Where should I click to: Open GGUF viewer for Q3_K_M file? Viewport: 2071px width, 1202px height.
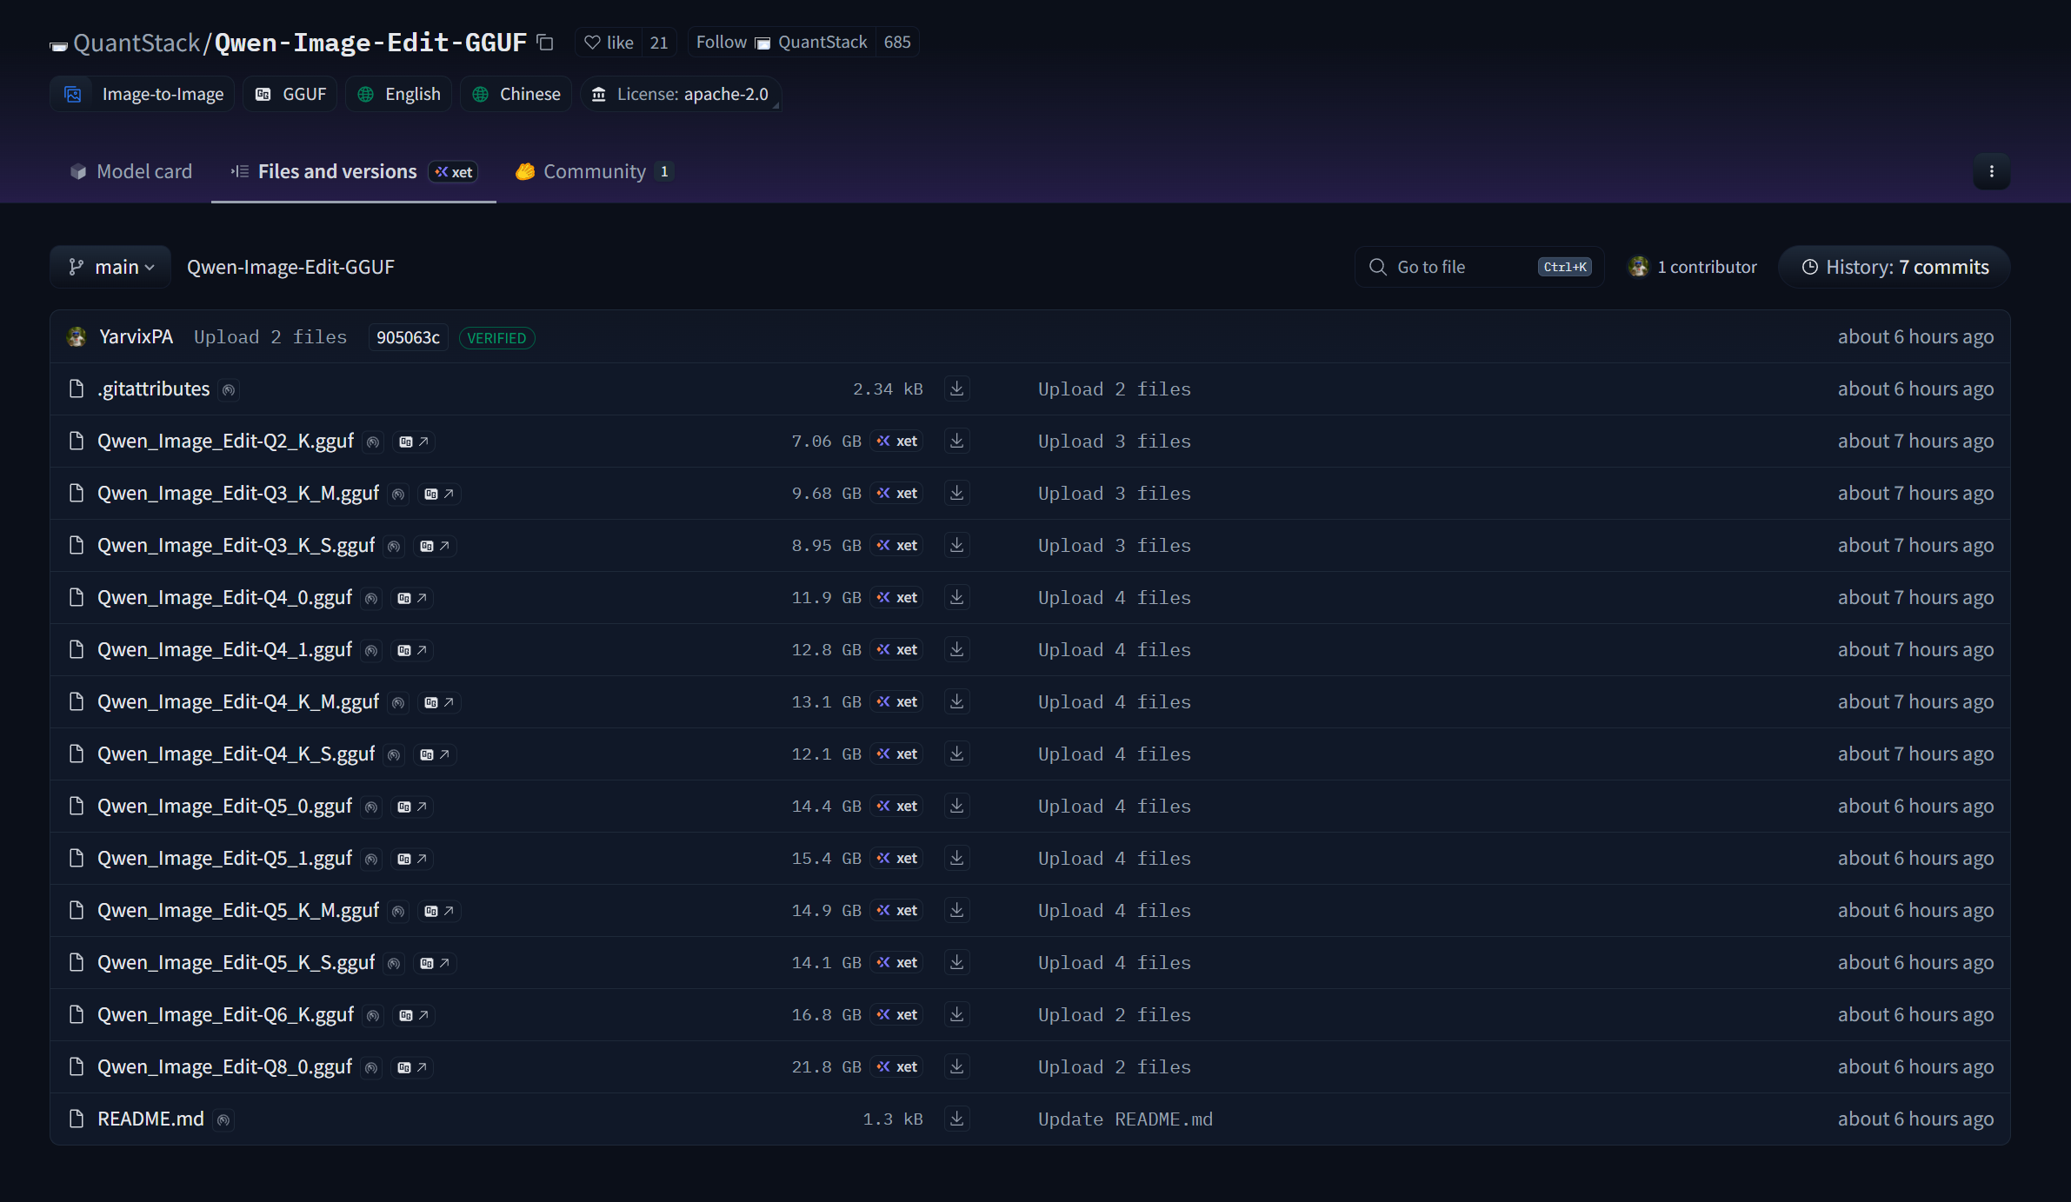439,494
